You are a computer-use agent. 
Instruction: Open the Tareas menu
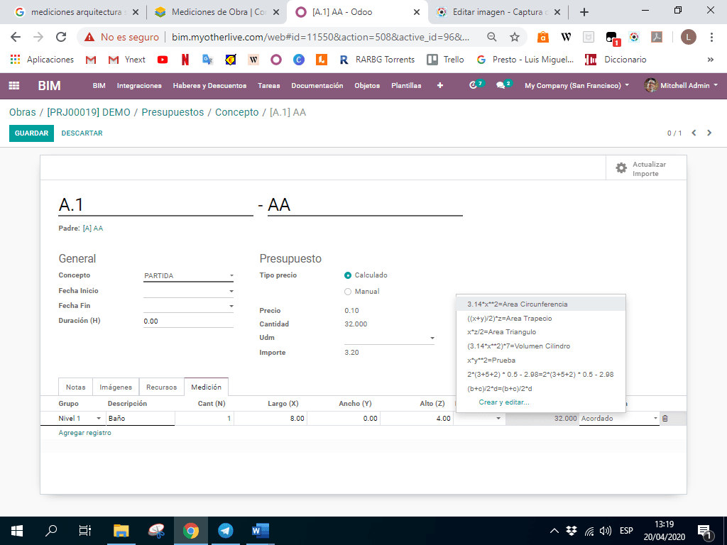(269, 85)
